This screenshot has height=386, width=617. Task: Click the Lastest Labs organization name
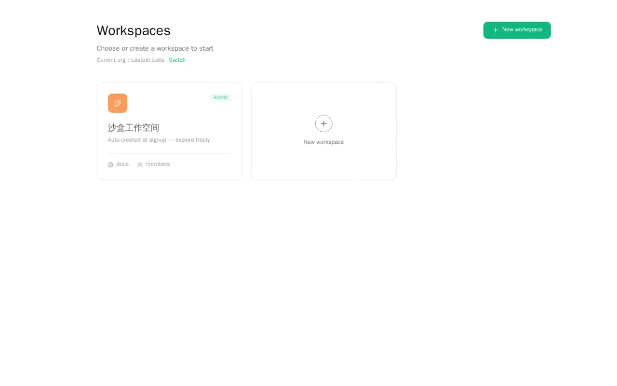tap(148, 60)
